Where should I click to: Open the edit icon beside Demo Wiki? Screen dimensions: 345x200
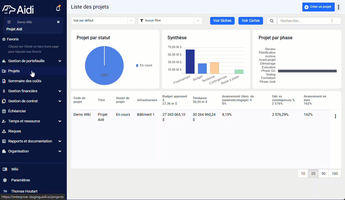[x=9, y=22]
